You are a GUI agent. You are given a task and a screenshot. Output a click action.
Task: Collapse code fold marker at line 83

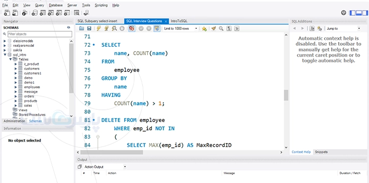pos(98,137)
